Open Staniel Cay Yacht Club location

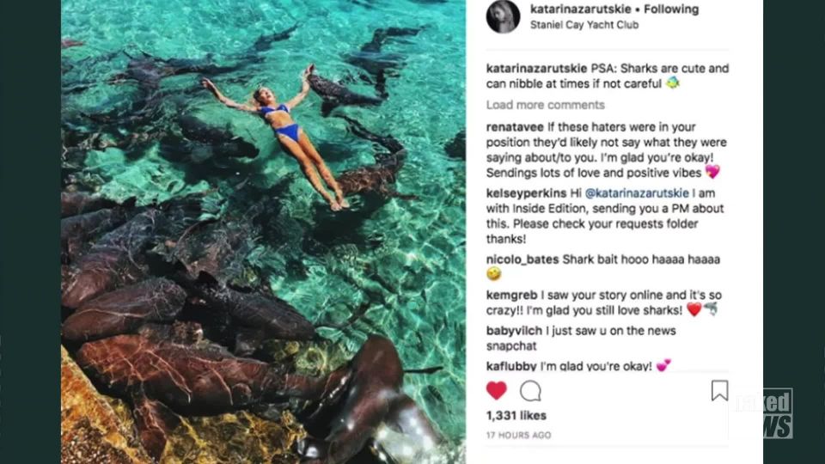580,26
